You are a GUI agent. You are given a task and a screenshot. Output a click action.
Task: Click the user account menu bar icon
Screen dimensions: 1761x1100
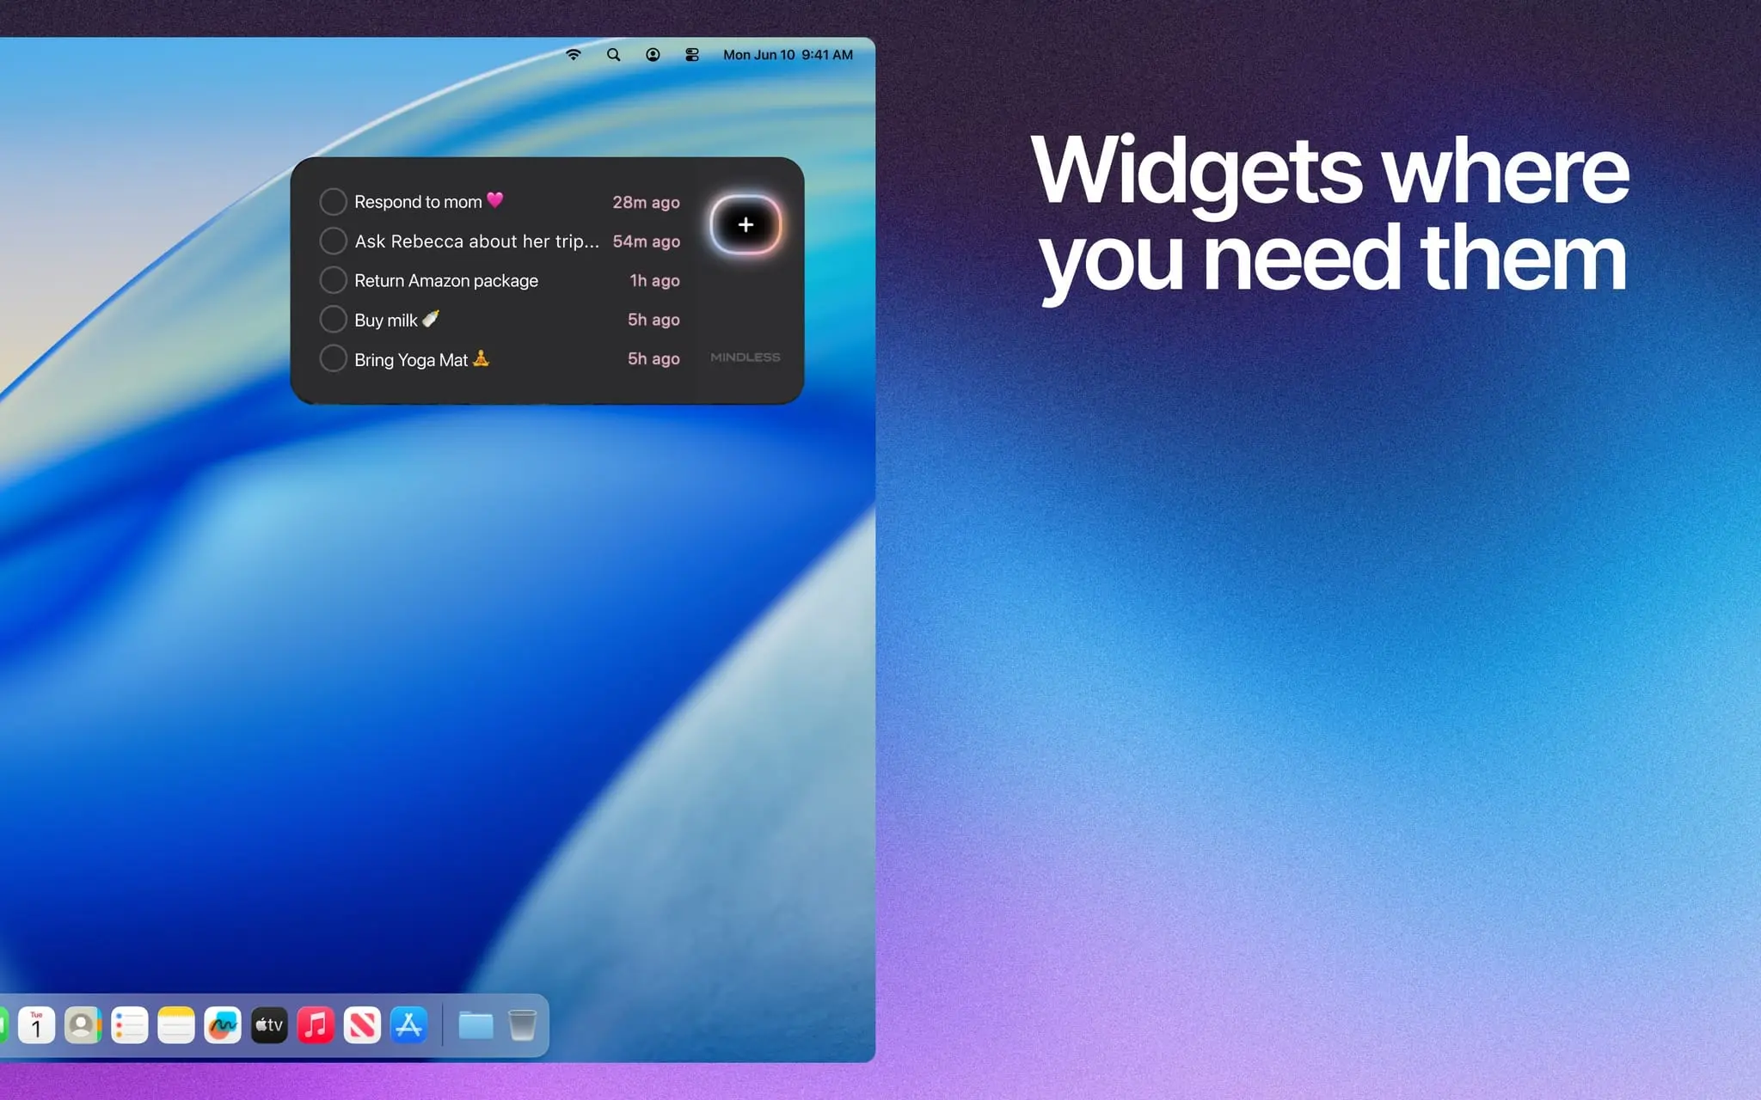(x=653, y=55)
